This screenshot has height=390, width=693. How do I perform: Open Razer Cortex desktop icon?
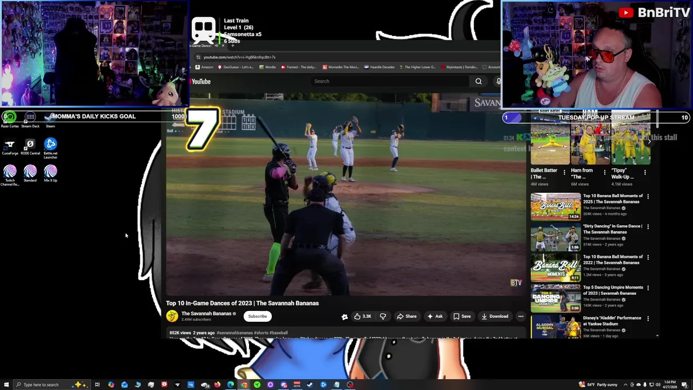[x=10, y=120]
